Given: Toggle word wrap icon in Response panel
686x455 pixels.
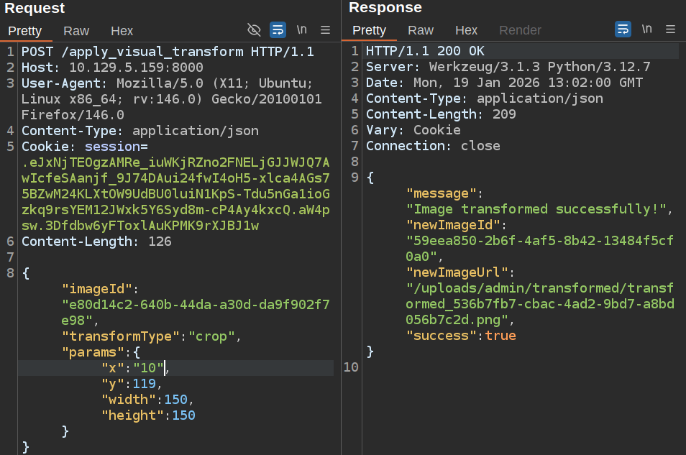Looking at the screenshot, I should coord(623,29).
